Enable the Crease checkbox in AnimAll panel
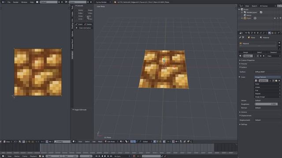This screenshot has height=158, width=282. [76, 16]
